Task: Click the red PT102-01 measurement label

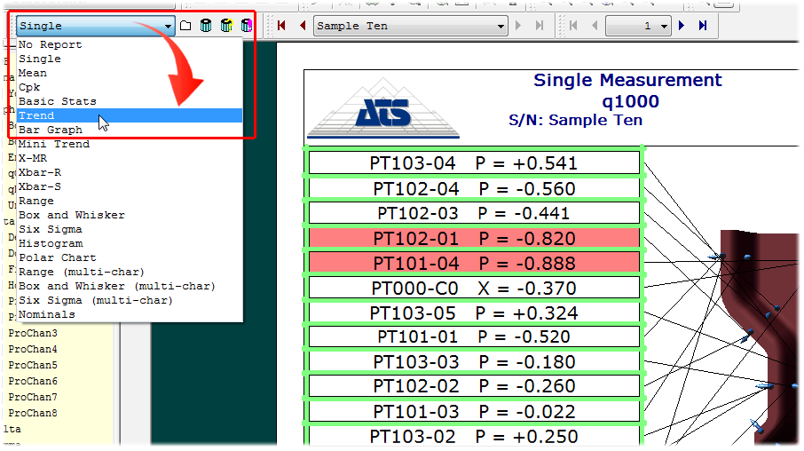Action: pos(473,239)
